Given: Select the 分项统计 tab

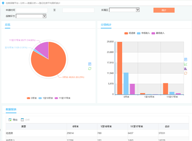Looking at the screenshot, I should [106, 25].
